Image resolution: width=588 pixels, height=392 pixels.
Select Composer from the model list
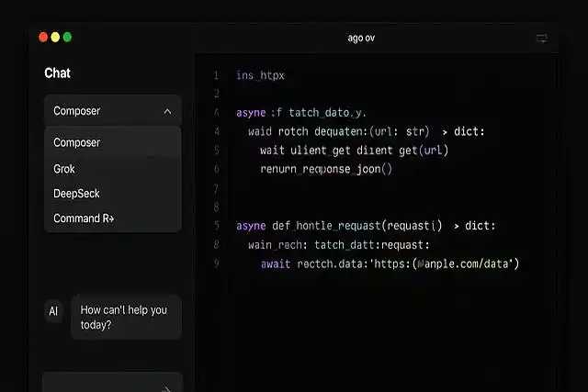pos(77,142)
